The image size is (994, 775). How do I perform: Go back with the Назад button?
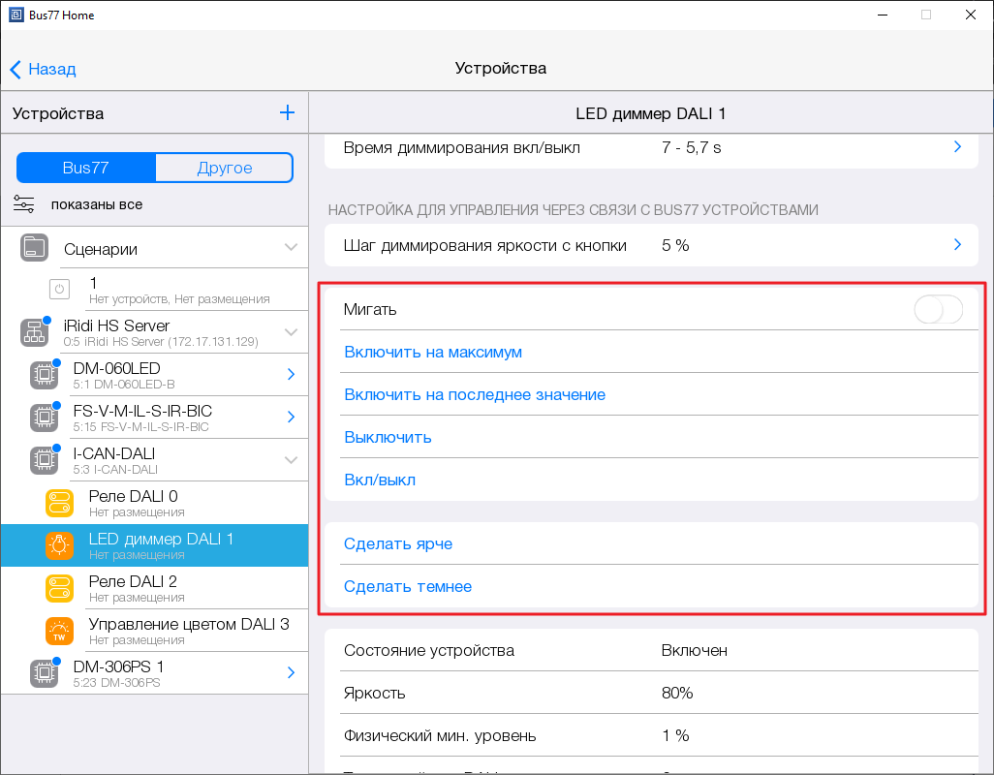click(x=43, y=69)
